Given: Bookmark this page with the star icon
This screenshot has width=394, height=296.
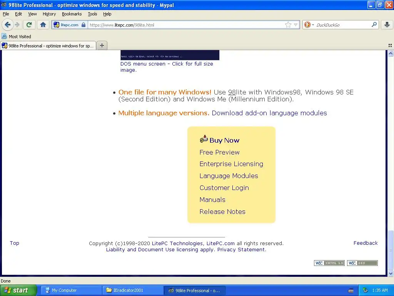Looking at the screenshot, I should (x=288, y=25).
